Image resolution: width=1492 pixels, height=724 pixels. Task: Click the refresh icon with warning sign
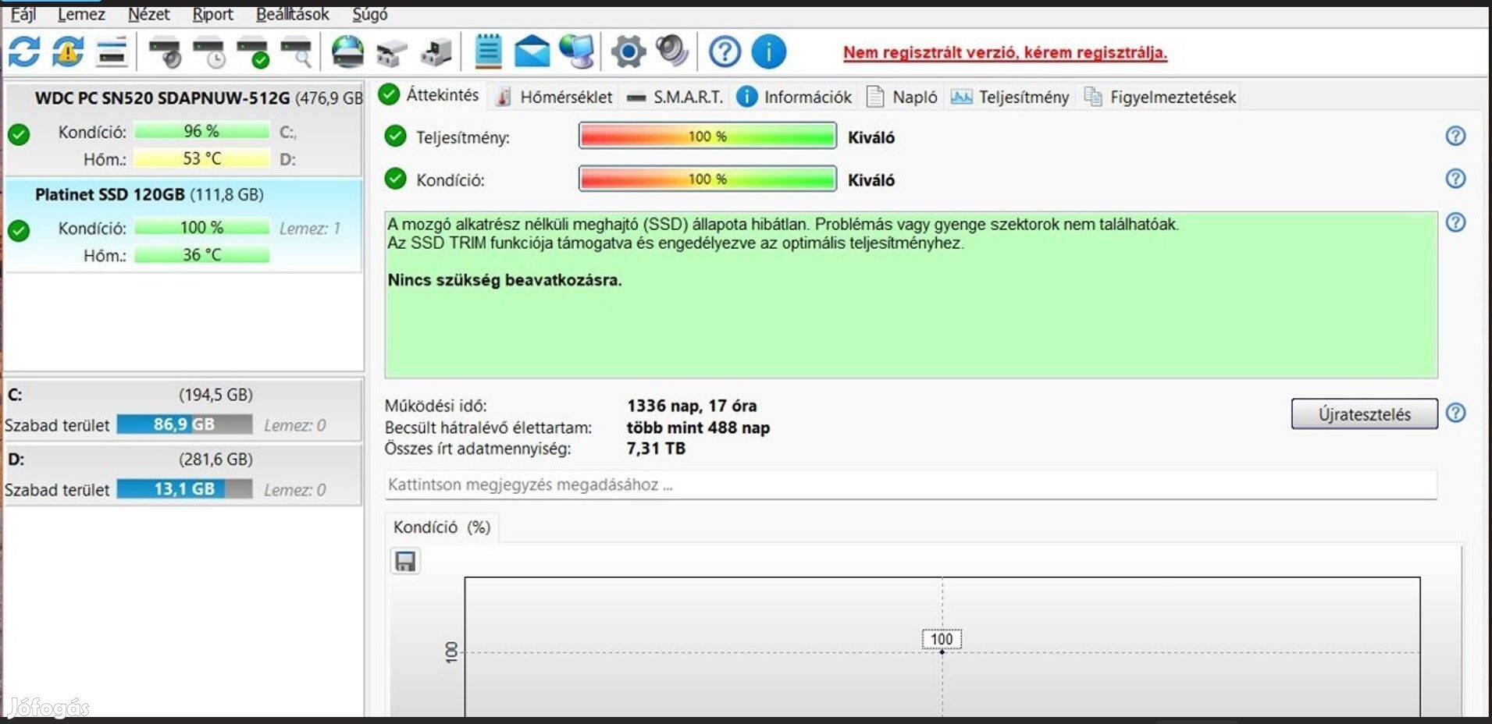pyautogui.click(x=68, y=52)
